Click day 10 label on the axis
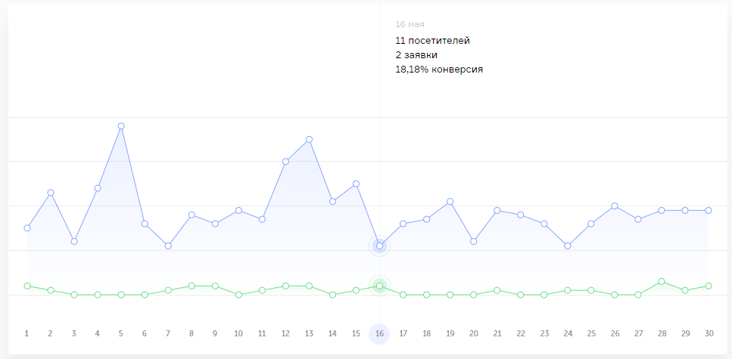Viewport: 732px width, 359px height. coord(238,333)
